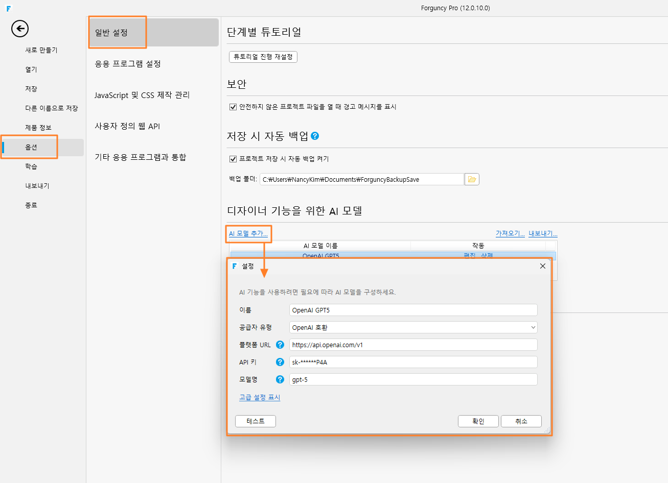Click the help icon next to 플랫폼 URL
Image resolution: width=668 pixels, height=483 pixels.
[x=280, y=345]
